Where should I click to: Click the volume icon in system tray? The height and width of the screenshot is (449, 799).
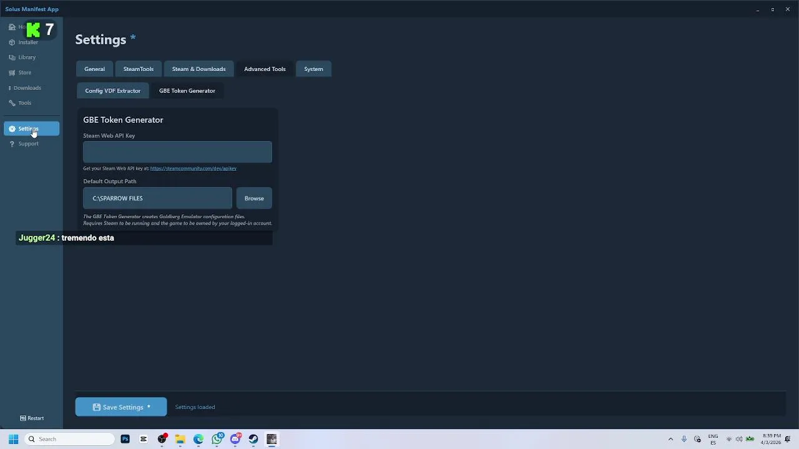[x=739, y=439]
